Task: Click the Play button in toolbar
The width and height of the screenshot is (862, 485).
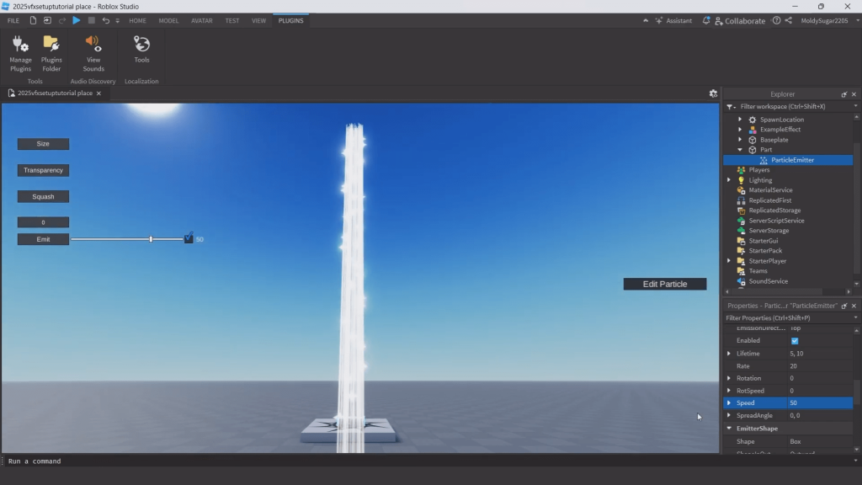Action: point(77,20)
